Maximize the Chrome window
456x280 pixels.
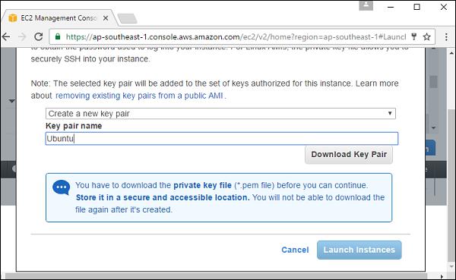click(x=416, y=7)
